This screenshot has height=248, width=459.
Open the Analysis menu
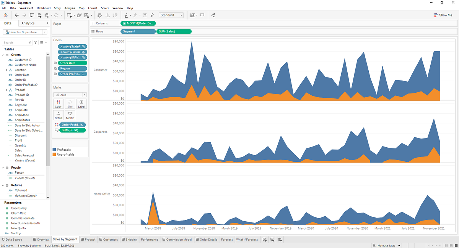[70, 8]
